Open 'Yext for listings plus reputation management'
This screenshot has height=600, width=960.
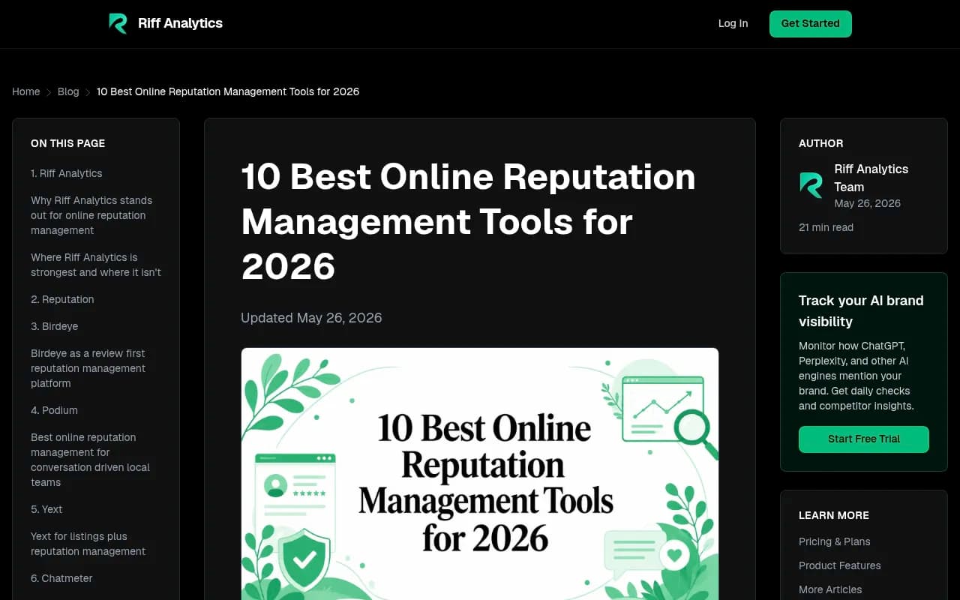(88, 544)
